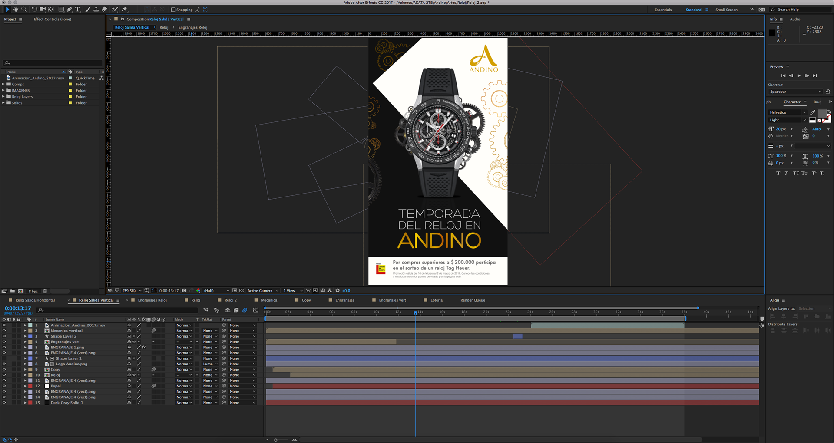Enable Frame Blending for timeline

[x=236, y=310]
